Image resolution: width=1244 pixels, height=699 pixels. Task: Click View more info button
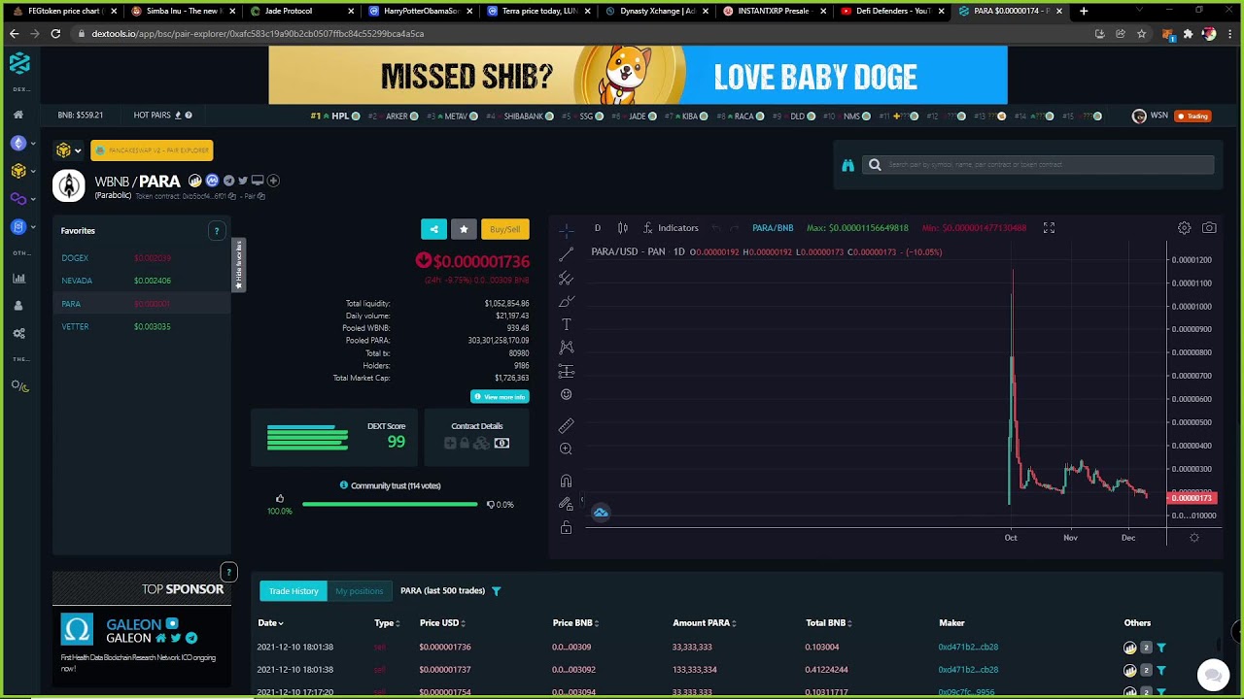(500, 397)
